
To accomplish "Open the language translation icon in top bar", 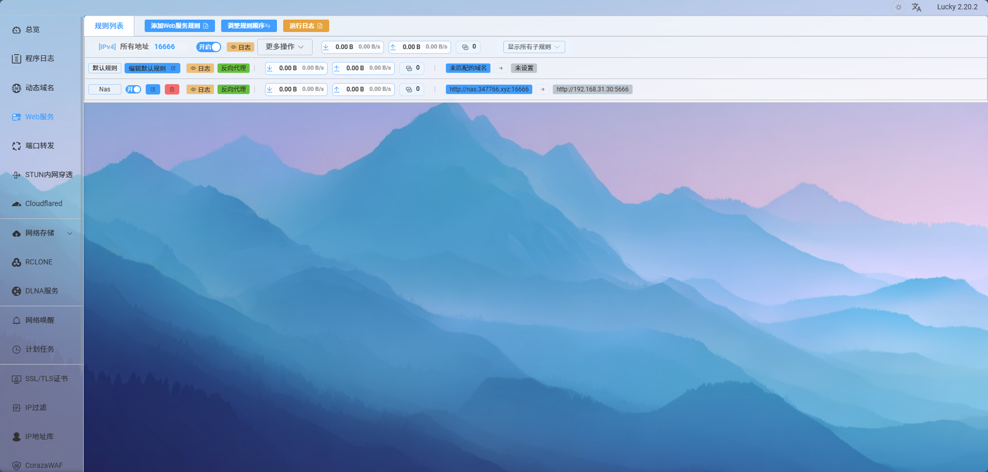I will (x=916, y=7).
